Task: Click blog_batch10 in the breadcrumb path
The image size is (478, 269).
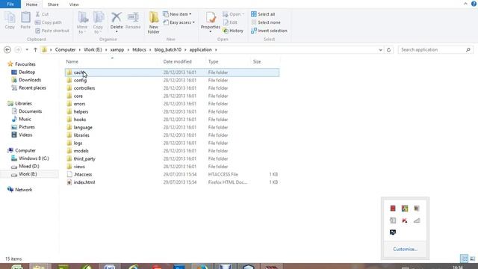Action: pos(167,50)
